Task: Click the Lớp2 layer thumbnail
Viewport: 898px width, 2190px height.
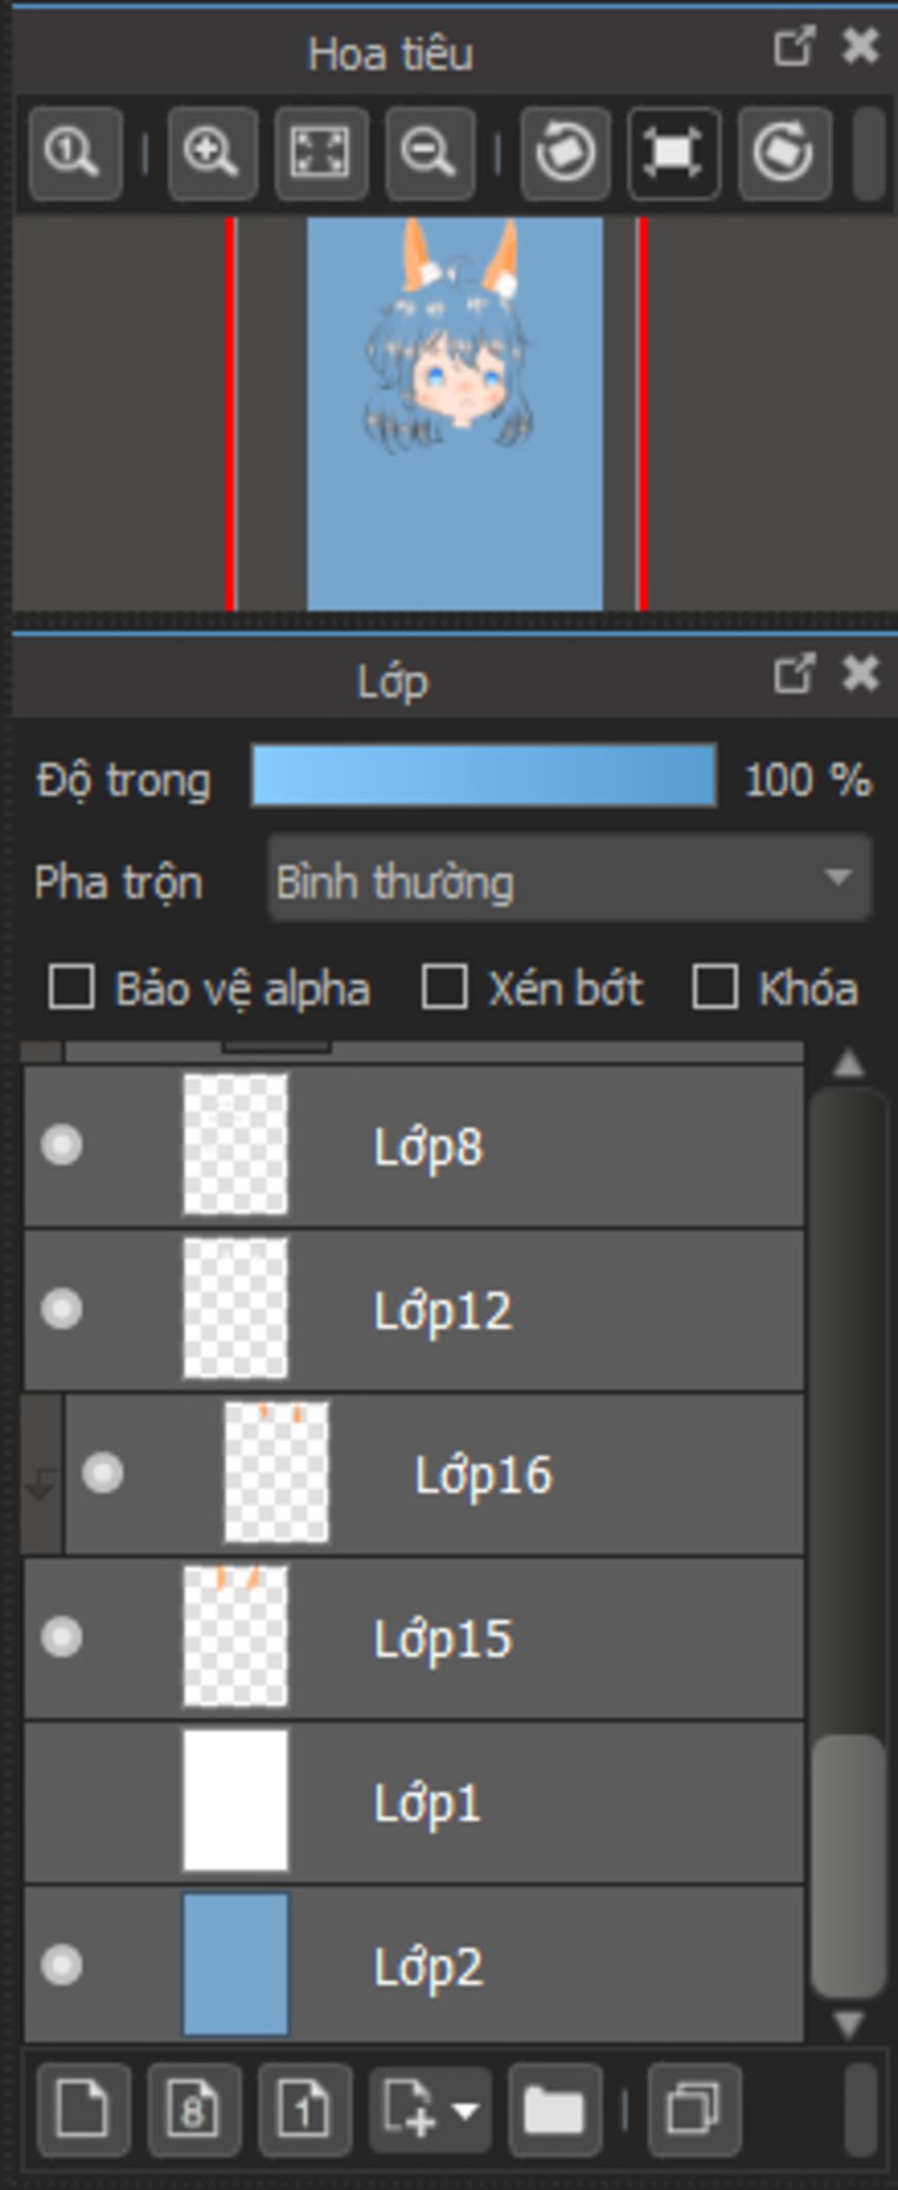Action: click(x=235, y=1965)
